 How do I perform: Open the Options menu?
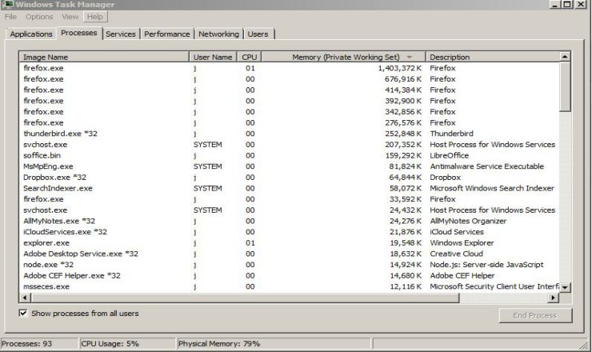pyautogui.click(x=39, y=17)
